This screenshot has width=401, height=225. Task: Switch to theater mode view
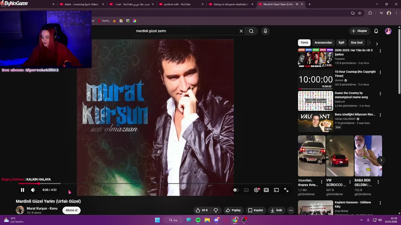pyautogui.click(x=266, y=190)
